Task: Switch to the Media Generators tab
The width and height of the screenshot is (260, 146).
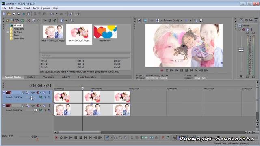Action: click(x=87, y=77)
